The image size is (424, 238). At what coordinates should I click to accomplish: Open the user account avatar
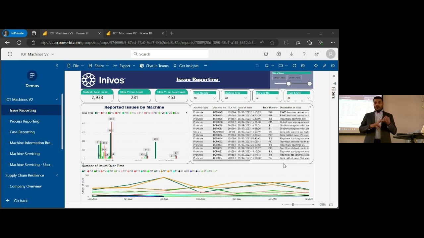[x=331, y=54]
